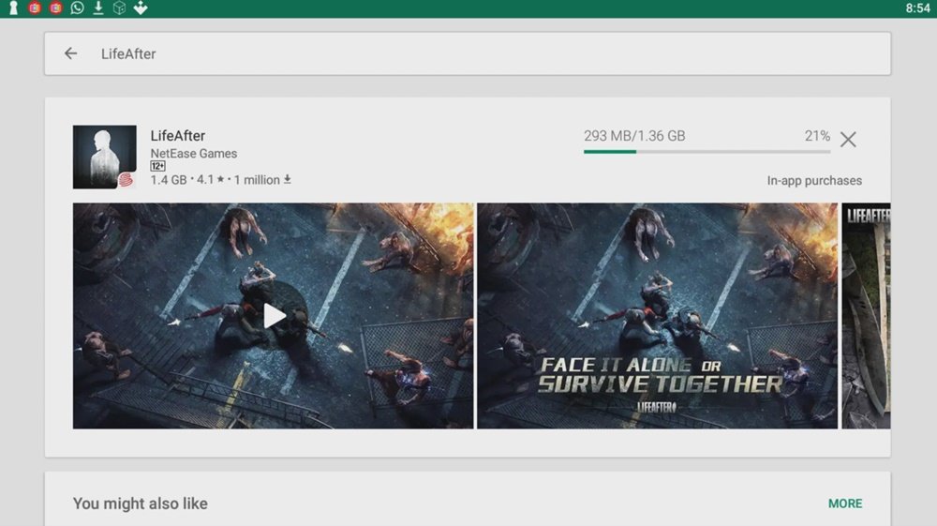Tap the box-shaped status bar icon
Image resolution: width=937 pixels, height=526 pixels.
[x=120, y=8]
